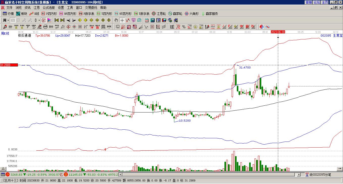Toggle the crosshair cursor button

tap(122, 20)
